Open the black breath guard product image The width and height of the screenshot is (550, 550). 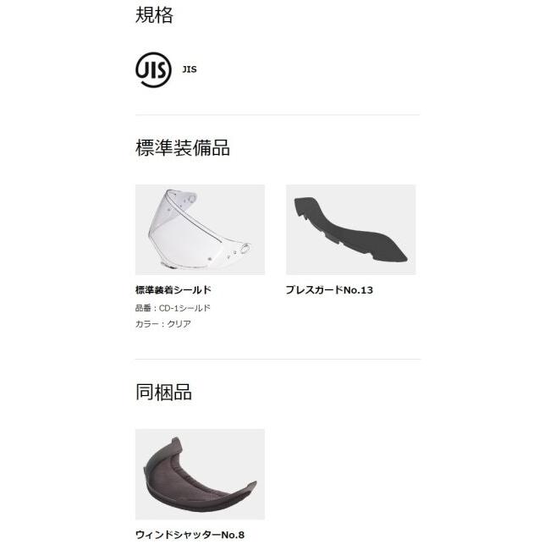coord(351,229)
